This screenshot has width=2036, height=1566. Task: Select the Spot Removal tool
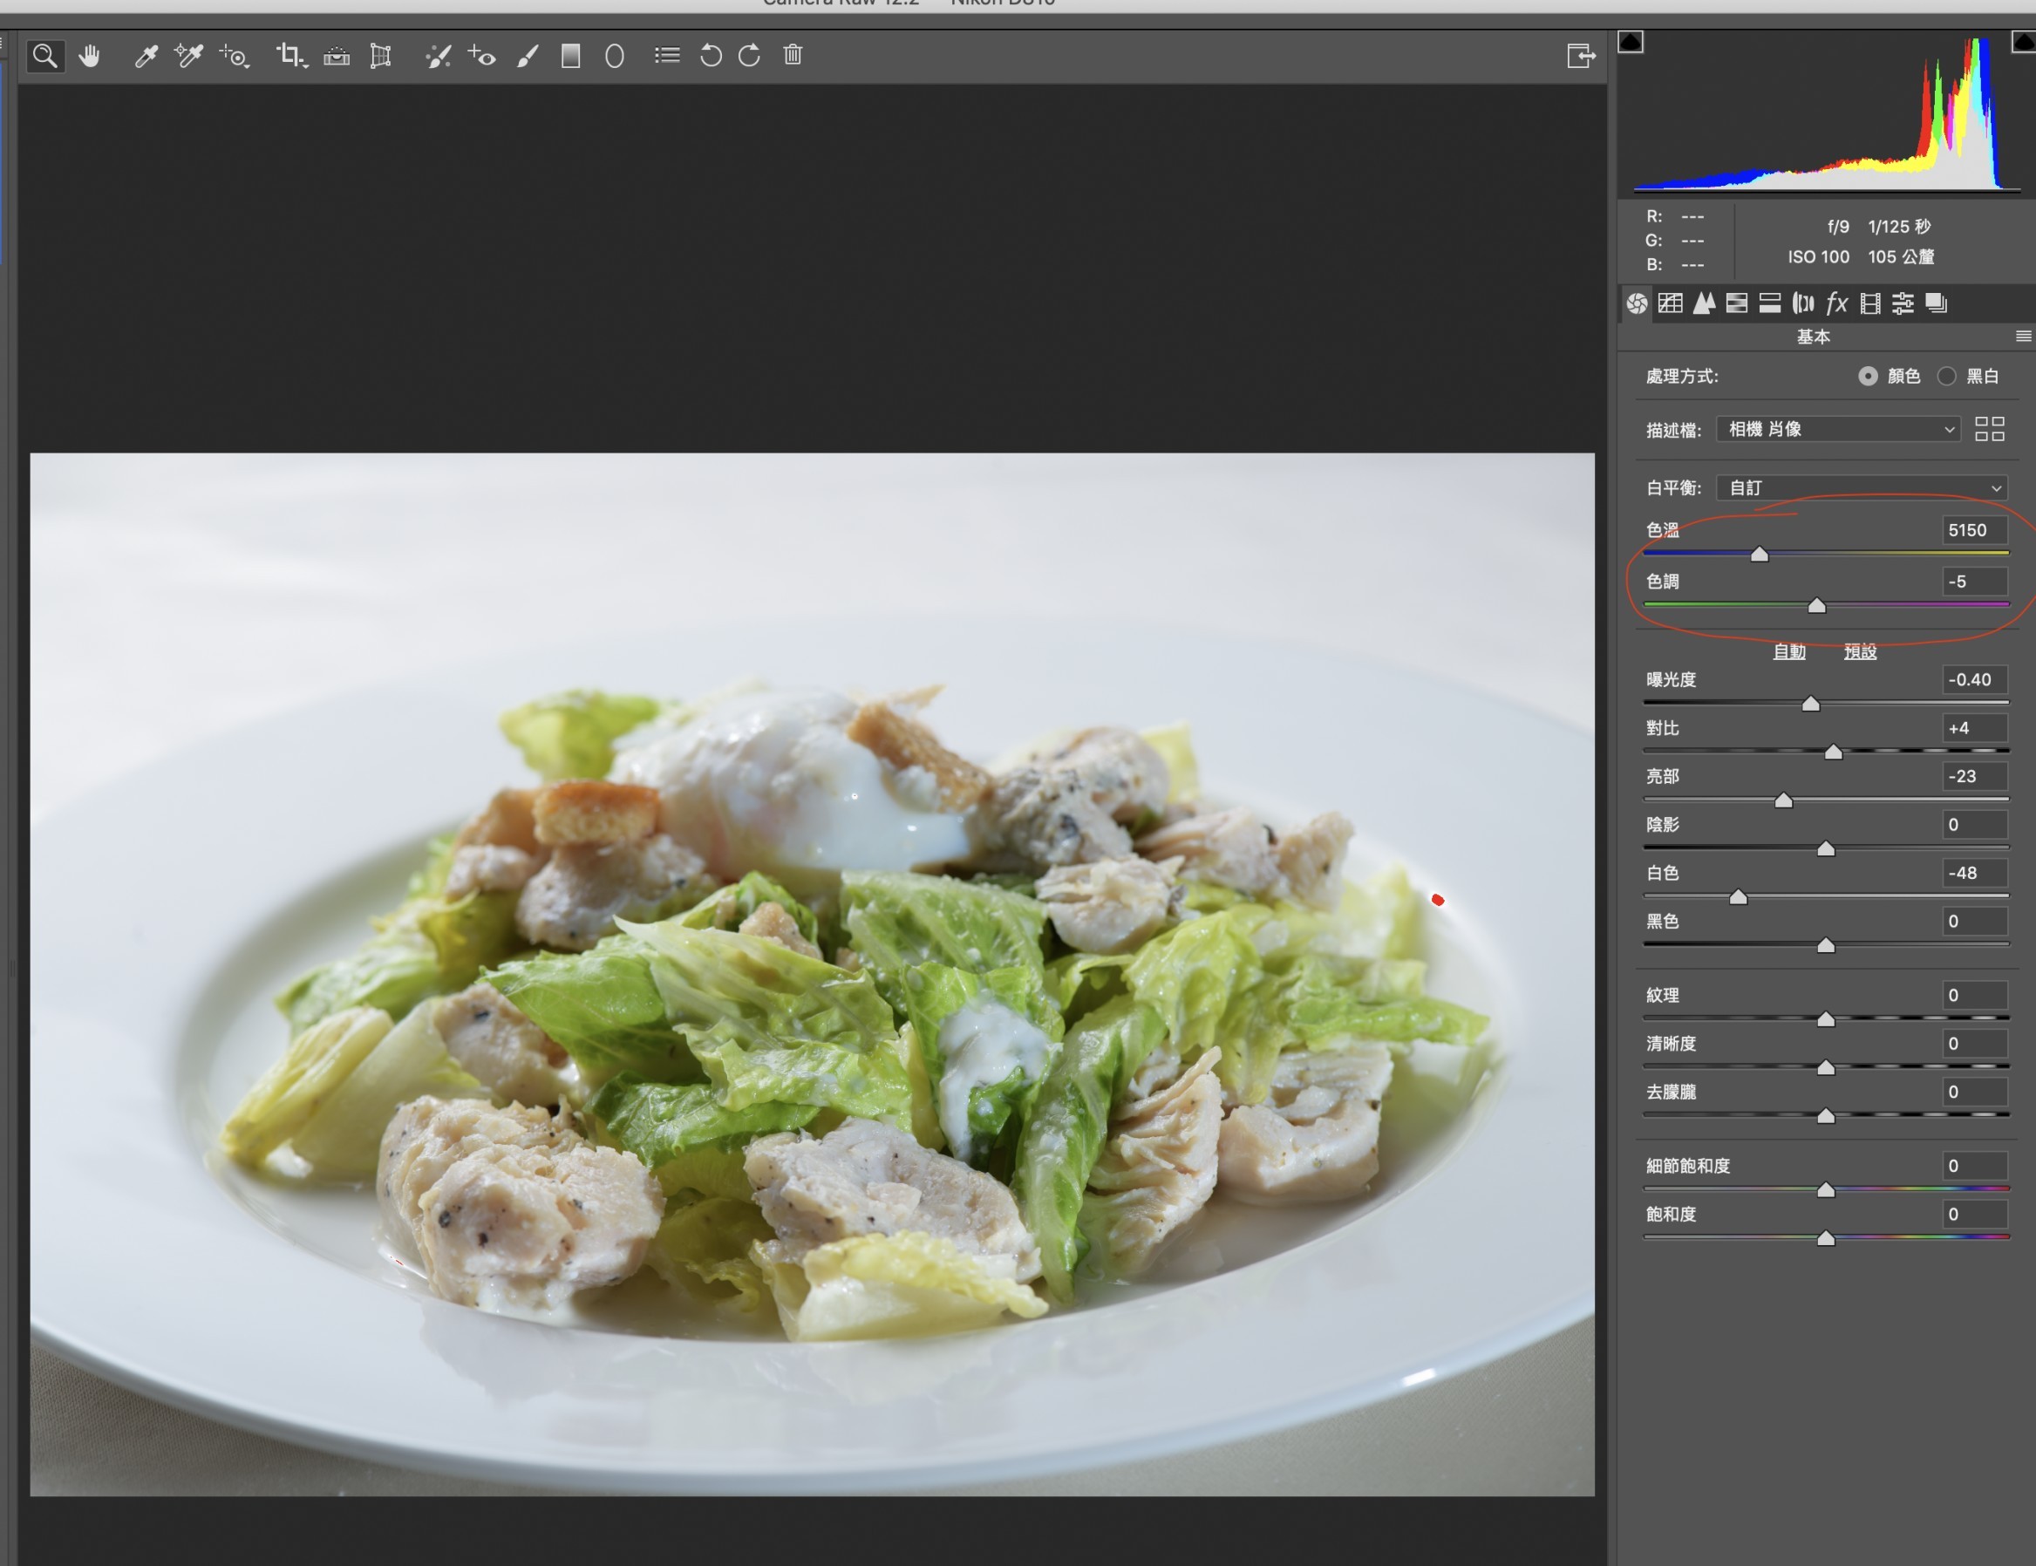point(438,56)
